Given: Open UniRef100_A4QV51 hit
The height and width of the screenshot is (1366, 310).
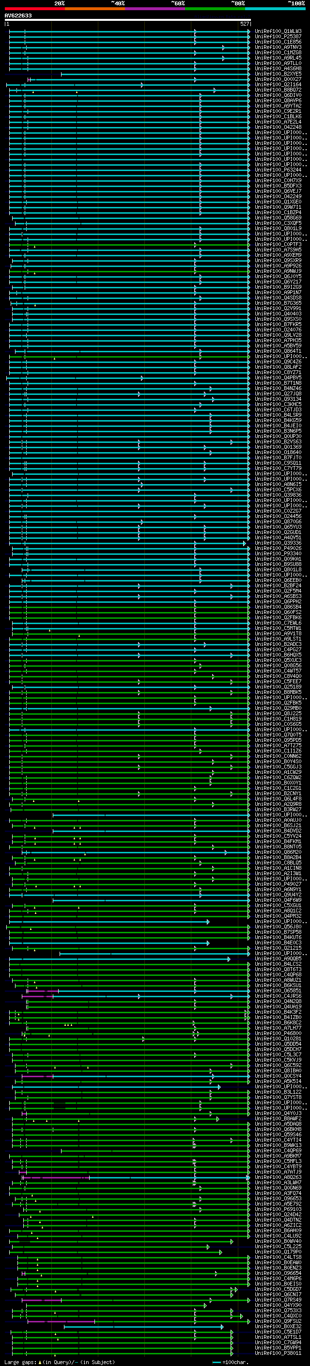Looking at the screenshot, I should 278,538.
